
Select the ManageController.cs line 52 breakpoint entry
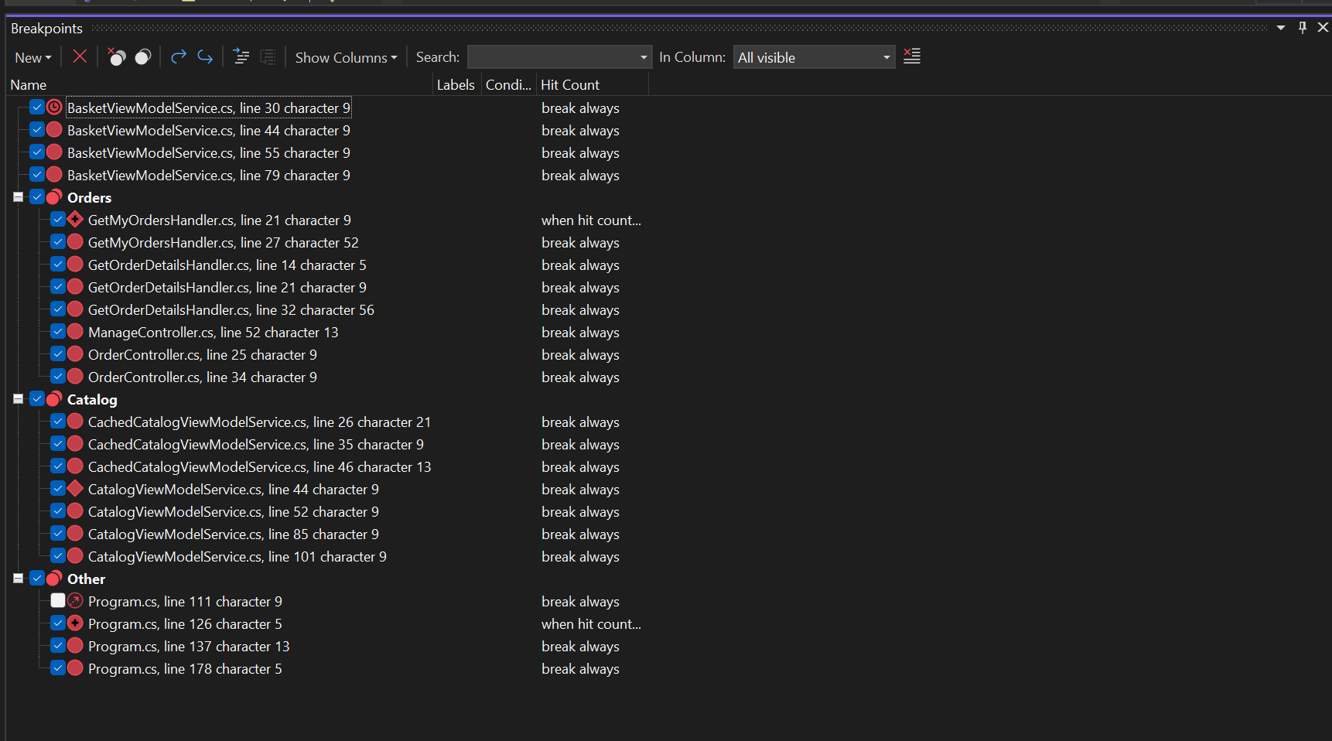tap(213, 332)
